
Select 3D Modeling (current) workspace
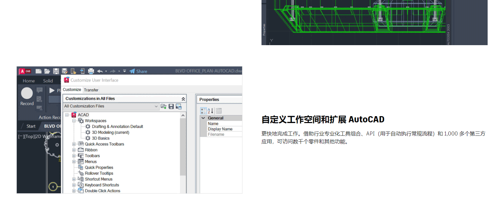pos(110,133)
